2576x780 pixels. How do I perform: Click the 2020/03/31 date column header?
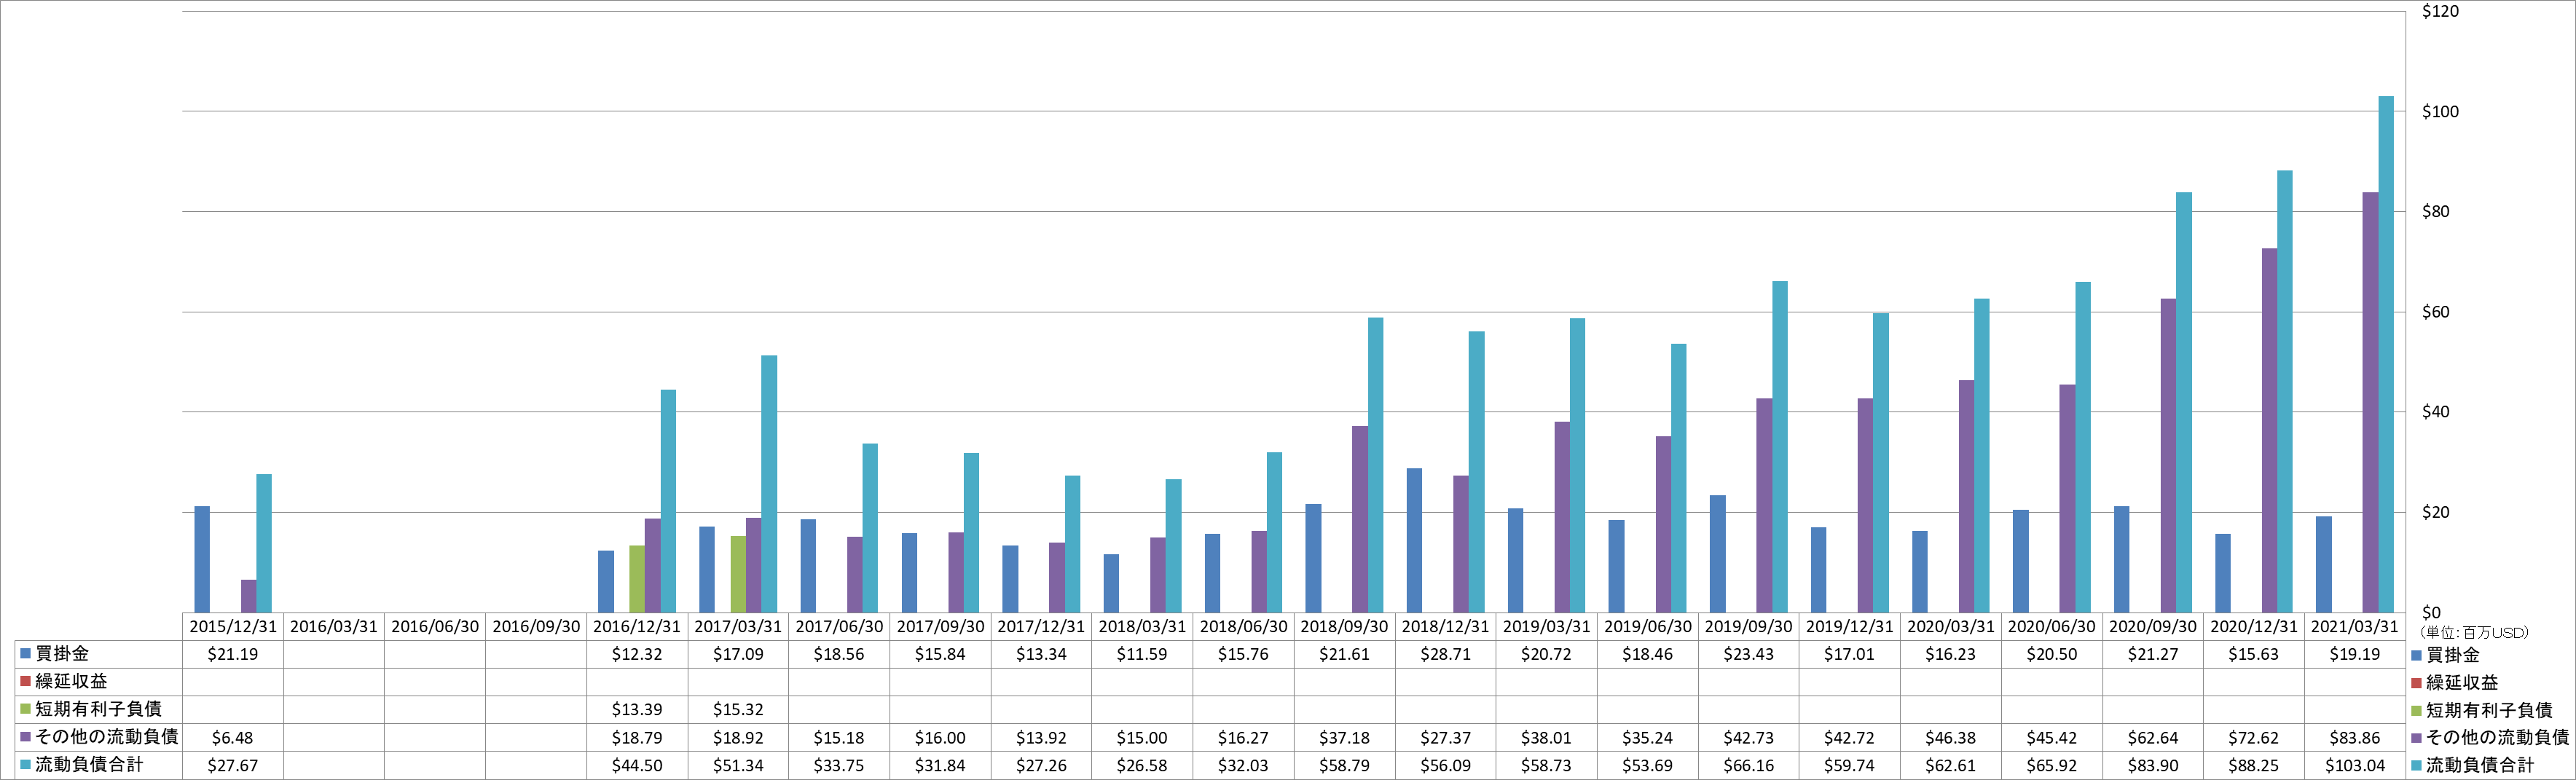(x=1951, y=626)
